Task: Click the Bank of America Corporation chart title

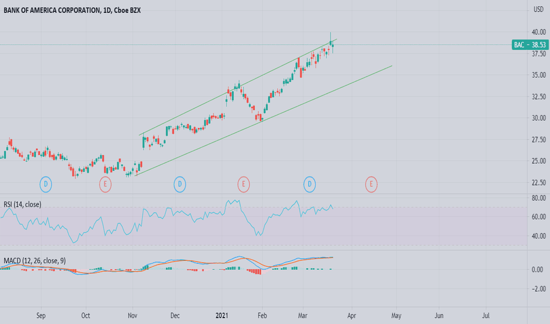Action: coord(72,11)
